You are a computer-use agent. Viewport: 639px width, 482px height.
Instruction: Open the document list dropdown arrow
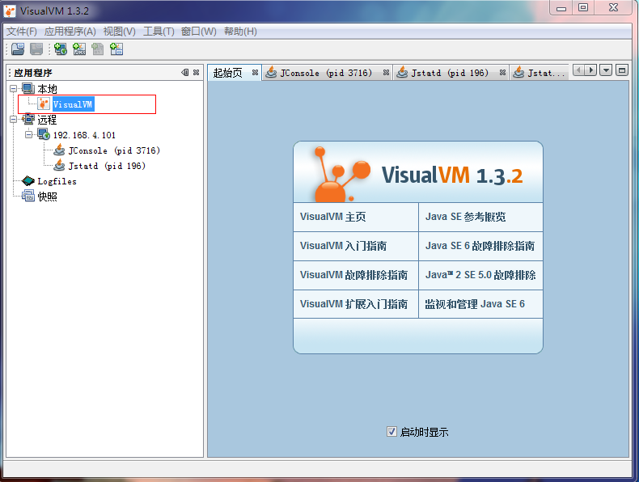[607, 70]
